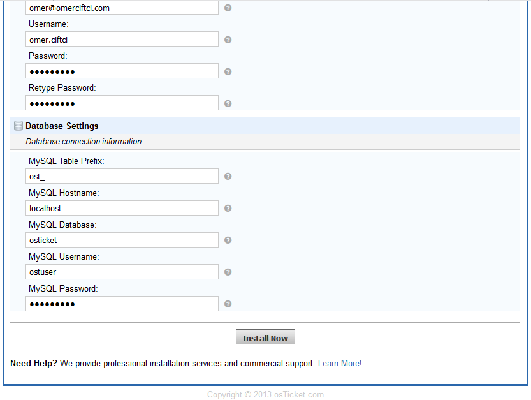Select the MySQL Username field with ostuser

122,272
